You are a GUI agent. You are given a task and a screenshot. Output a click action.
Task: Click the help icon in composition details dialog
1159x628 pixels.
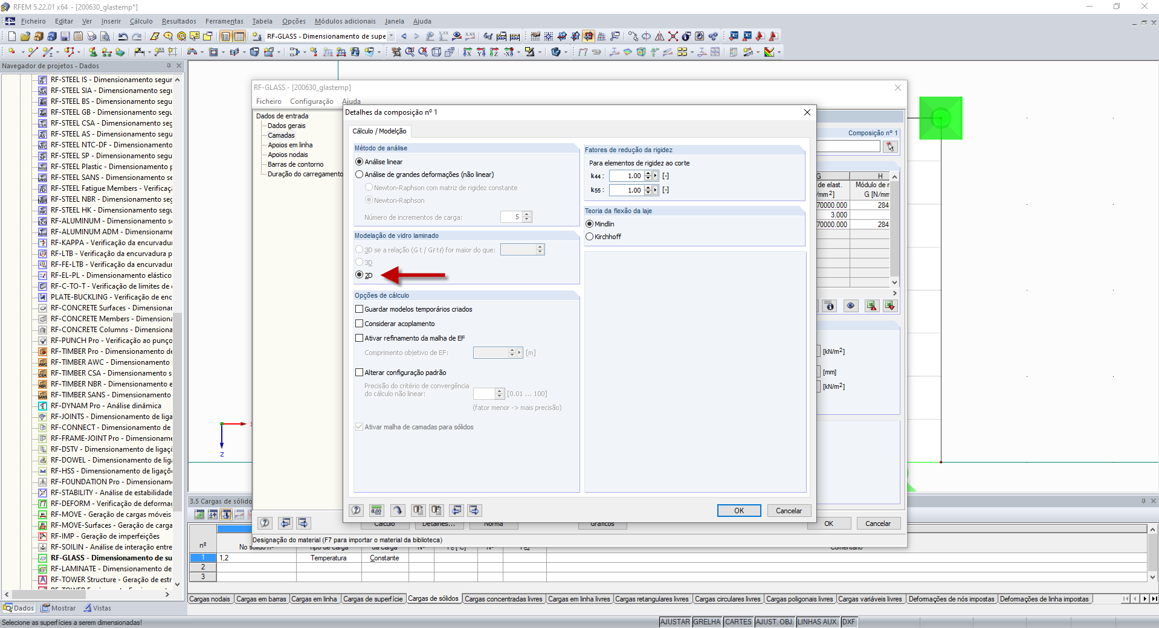[x=357, y=510]
